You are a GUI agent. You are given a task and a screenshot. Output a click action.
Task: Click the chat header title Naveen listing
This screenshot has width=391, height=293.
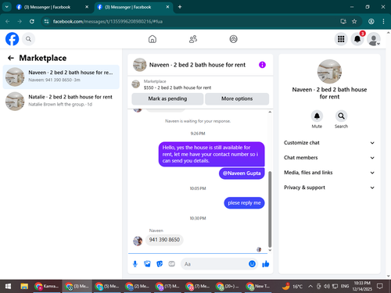[x=197, y=65]
